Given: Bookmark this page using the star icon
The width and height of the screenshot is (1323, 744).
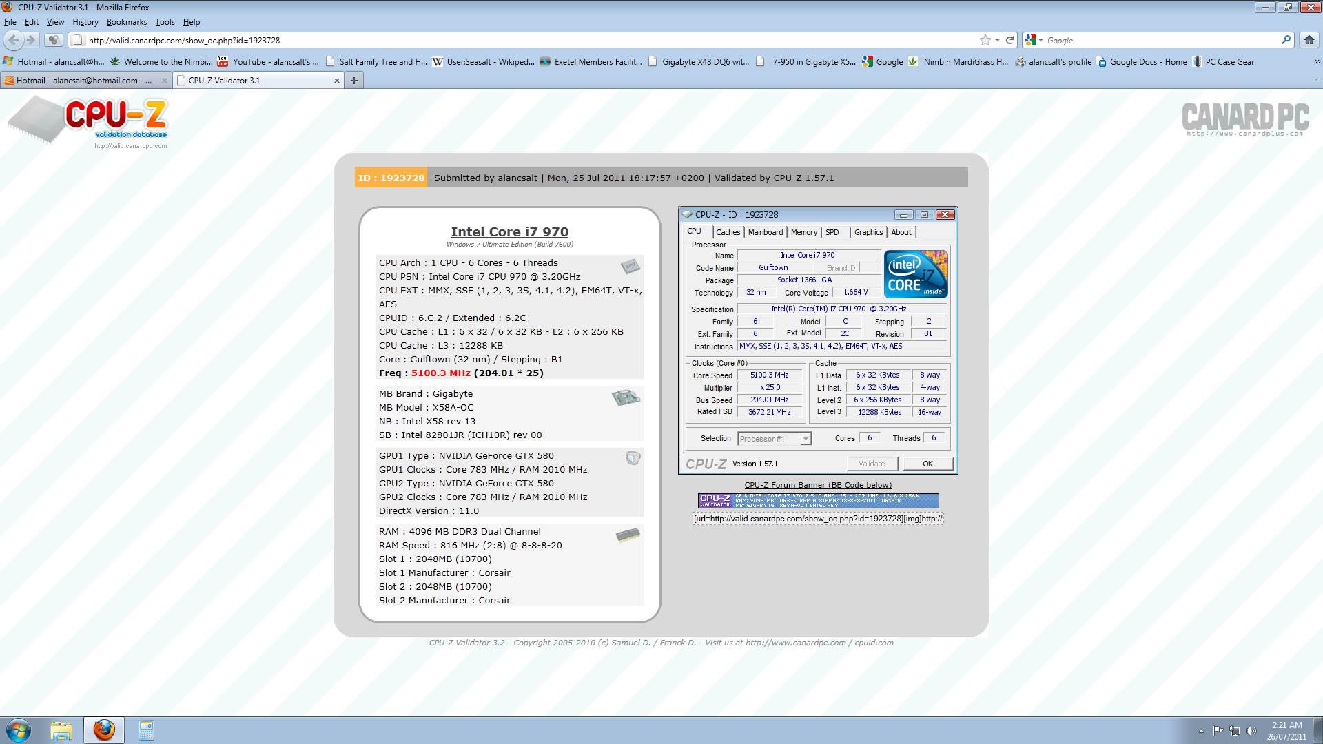Looking at the screenshot, I should [985, 40].
